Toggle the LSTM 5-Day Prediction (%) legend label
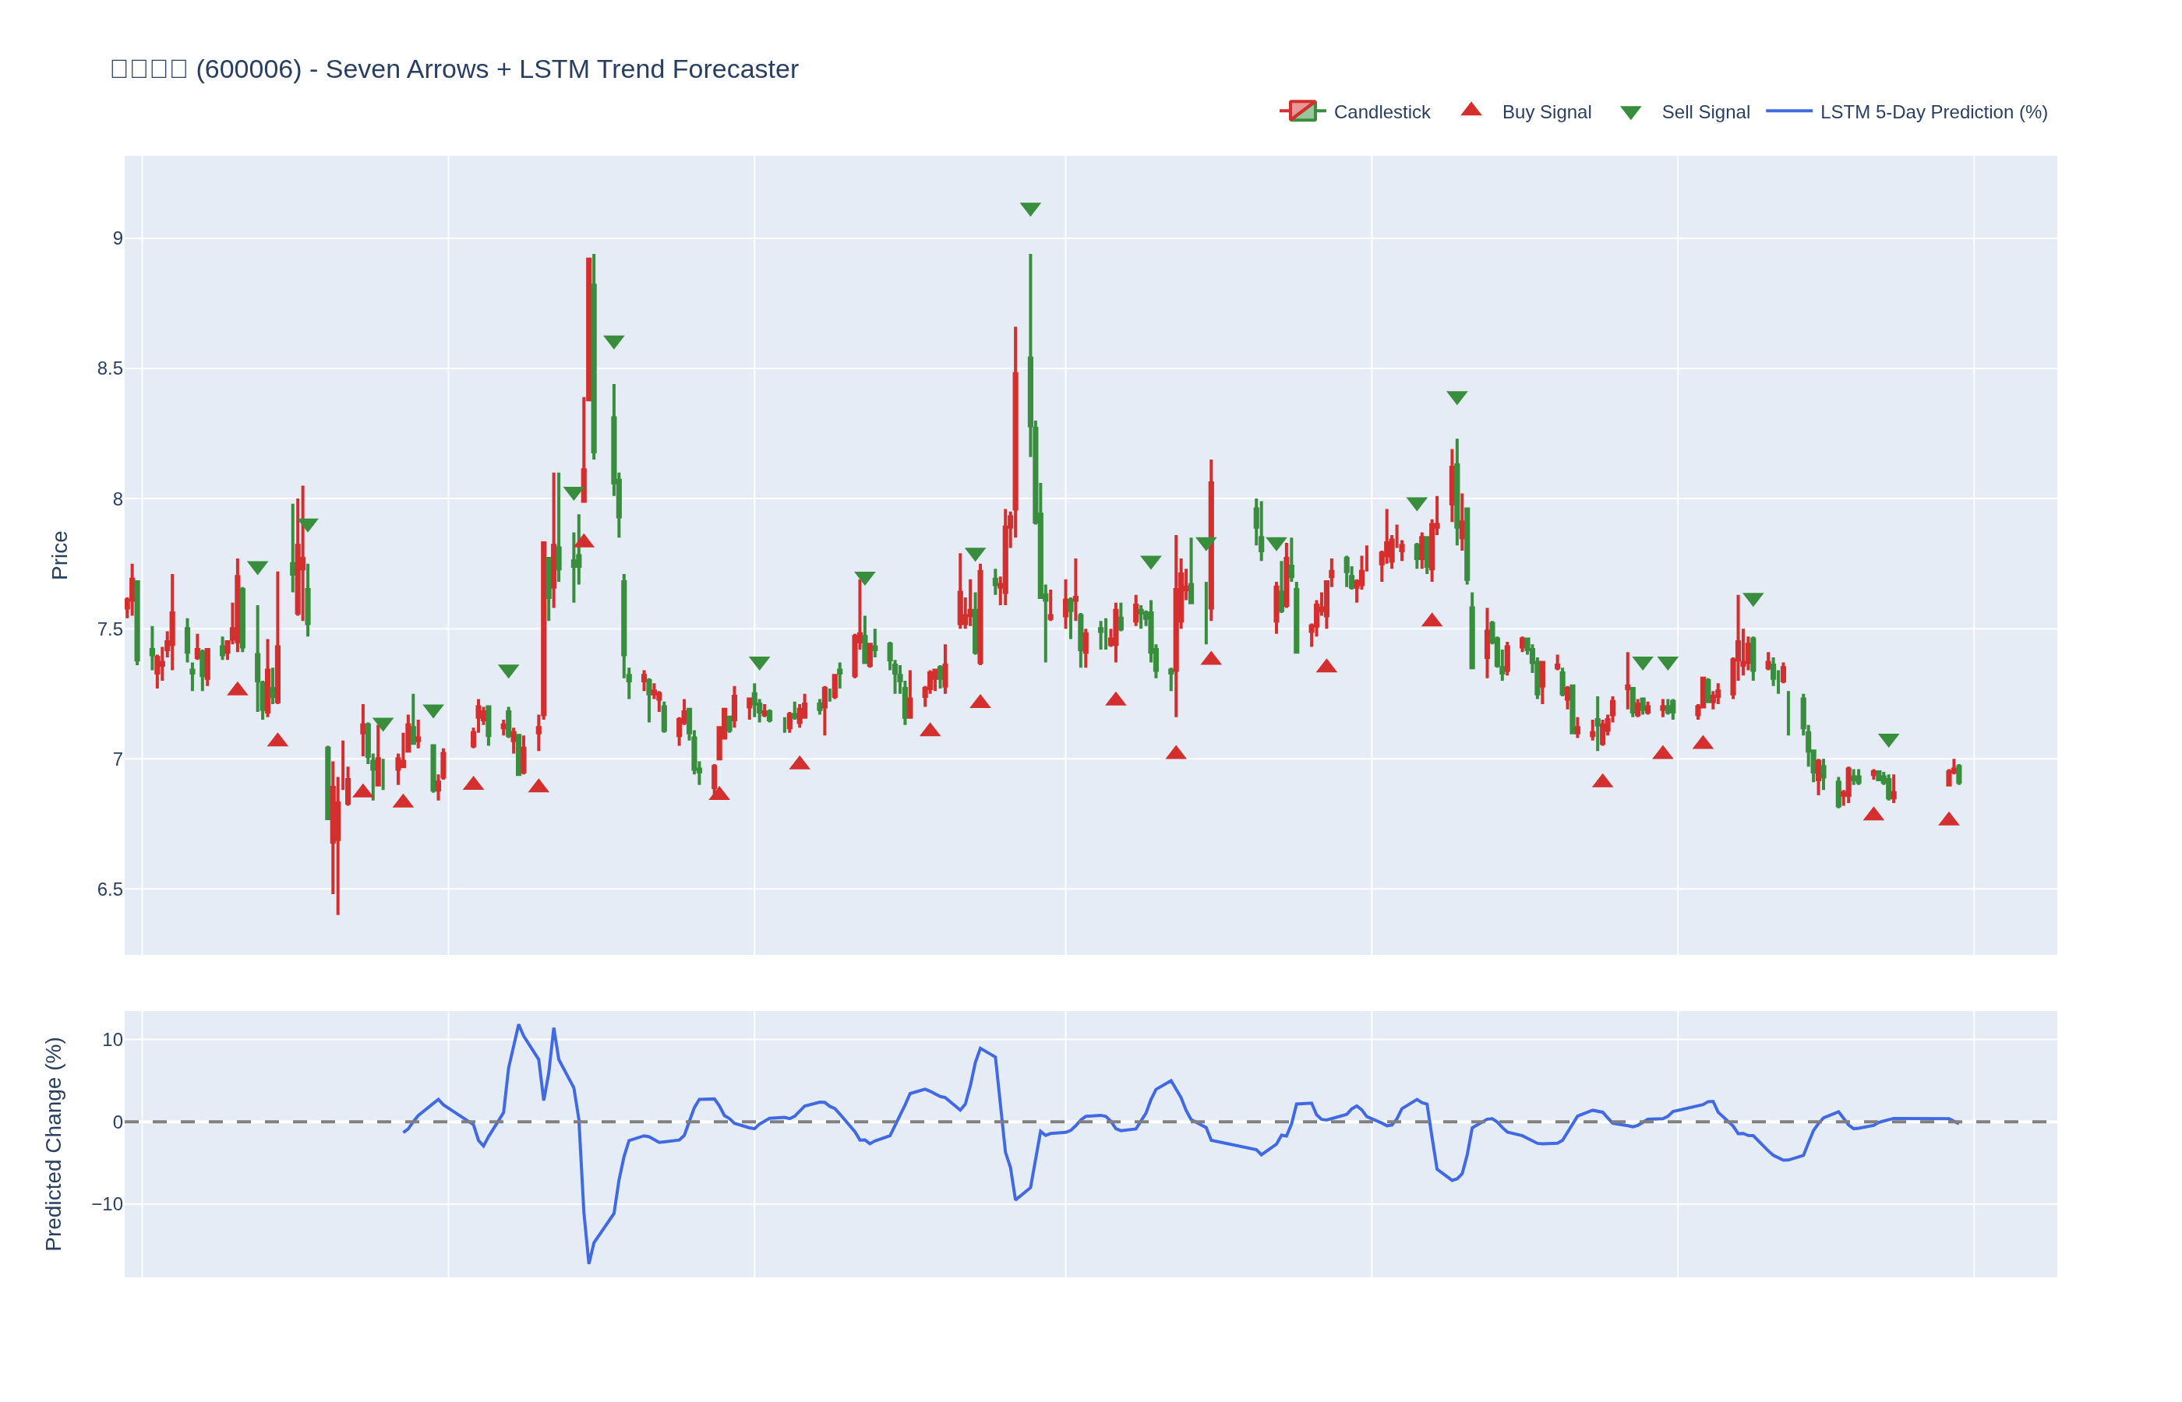Screen dimensions: 2182x1402 tap(1933, 112)
